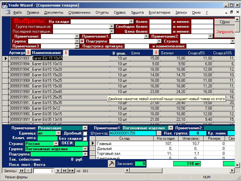Click the small red square beside Подгруппа filter
The image size is (241, 181).
82,42
